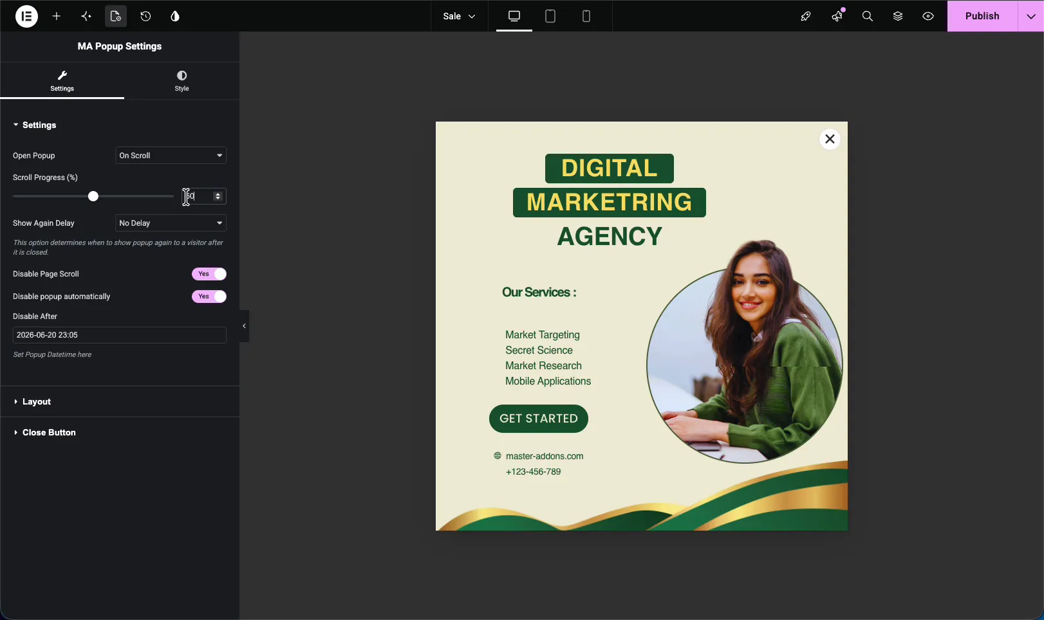The height and width of the screenshot is (620, 1044).
Task: Open the Finder search icon
Action: 868,16
